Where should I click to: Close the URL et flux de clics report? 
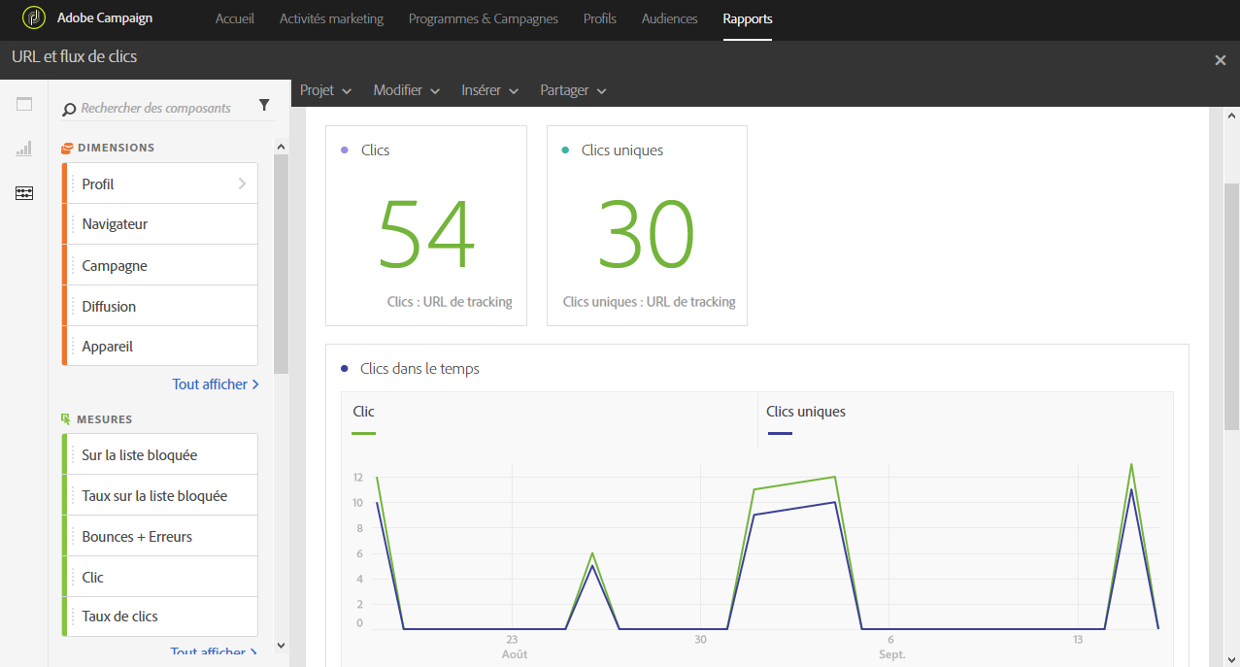pyautogui.click(x=1220, y=60)
